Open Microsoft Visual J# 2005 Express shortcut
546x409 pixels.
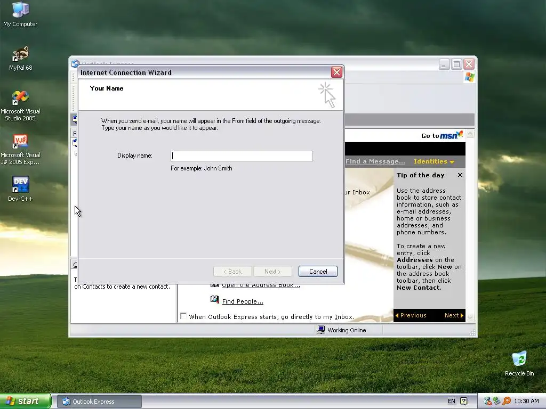[x=20, y=150]
